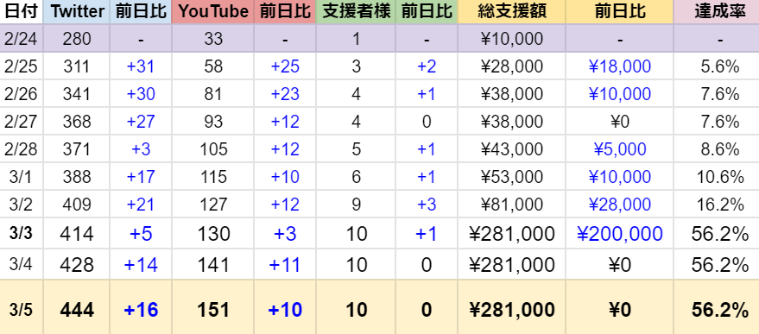This screenshot has width=759, height=334.
Task: Click Twitter count 428
Action: pos(77,264)
